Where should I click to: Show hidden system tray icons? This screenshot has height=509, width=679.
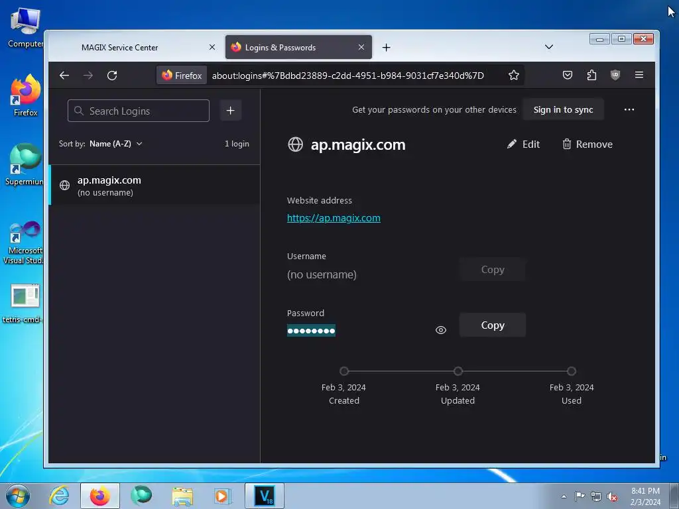tap(564, 496)
